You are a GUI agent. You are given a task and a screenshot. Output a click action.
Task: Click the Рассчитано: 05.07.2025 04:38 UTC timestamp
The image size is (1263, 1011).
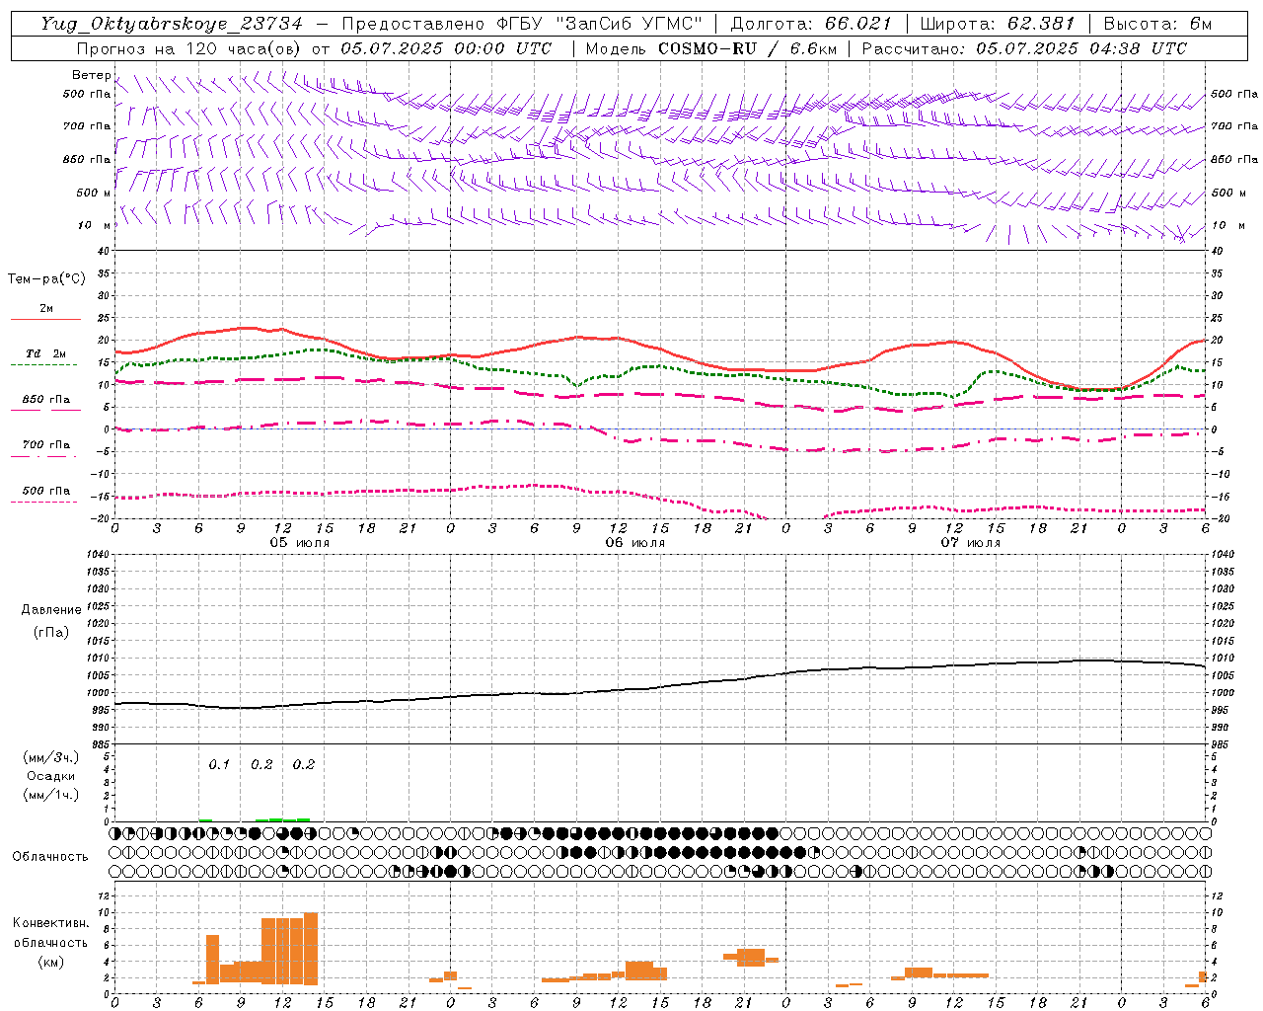coord(1024,48)
